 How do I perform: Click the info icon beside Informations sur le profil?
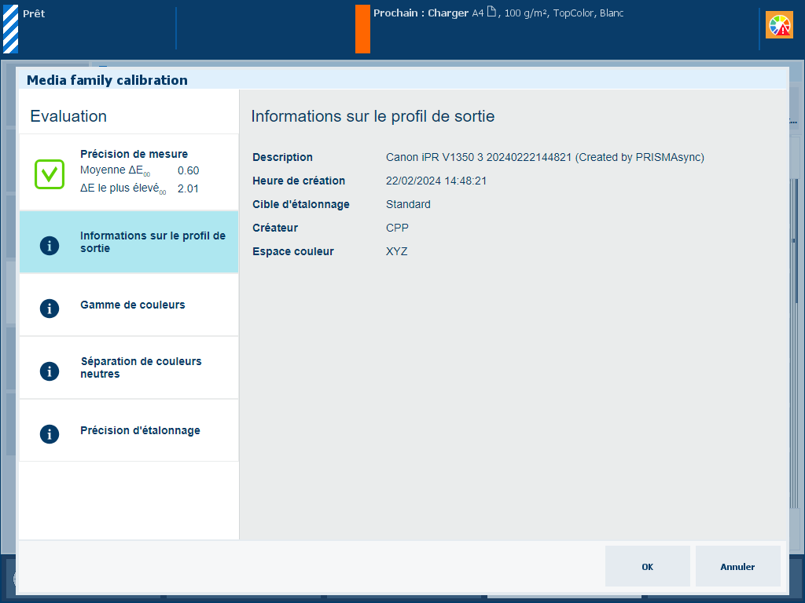pyautogui.click(x=50, y=245)
